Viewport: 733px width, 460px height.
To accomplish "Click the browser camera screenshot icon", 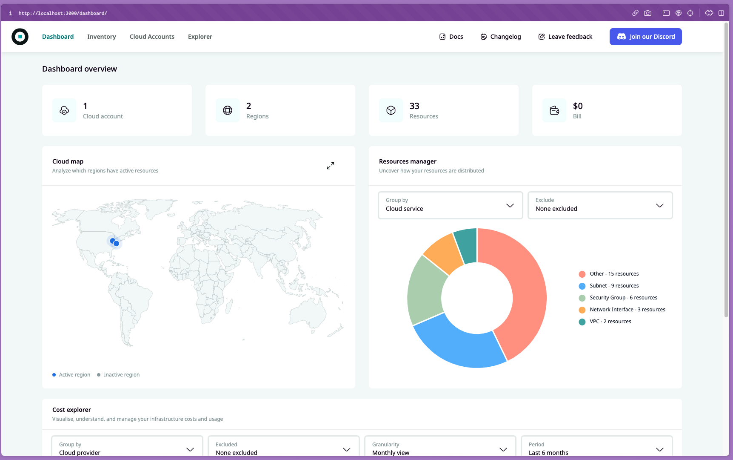I will coord(647,13).
